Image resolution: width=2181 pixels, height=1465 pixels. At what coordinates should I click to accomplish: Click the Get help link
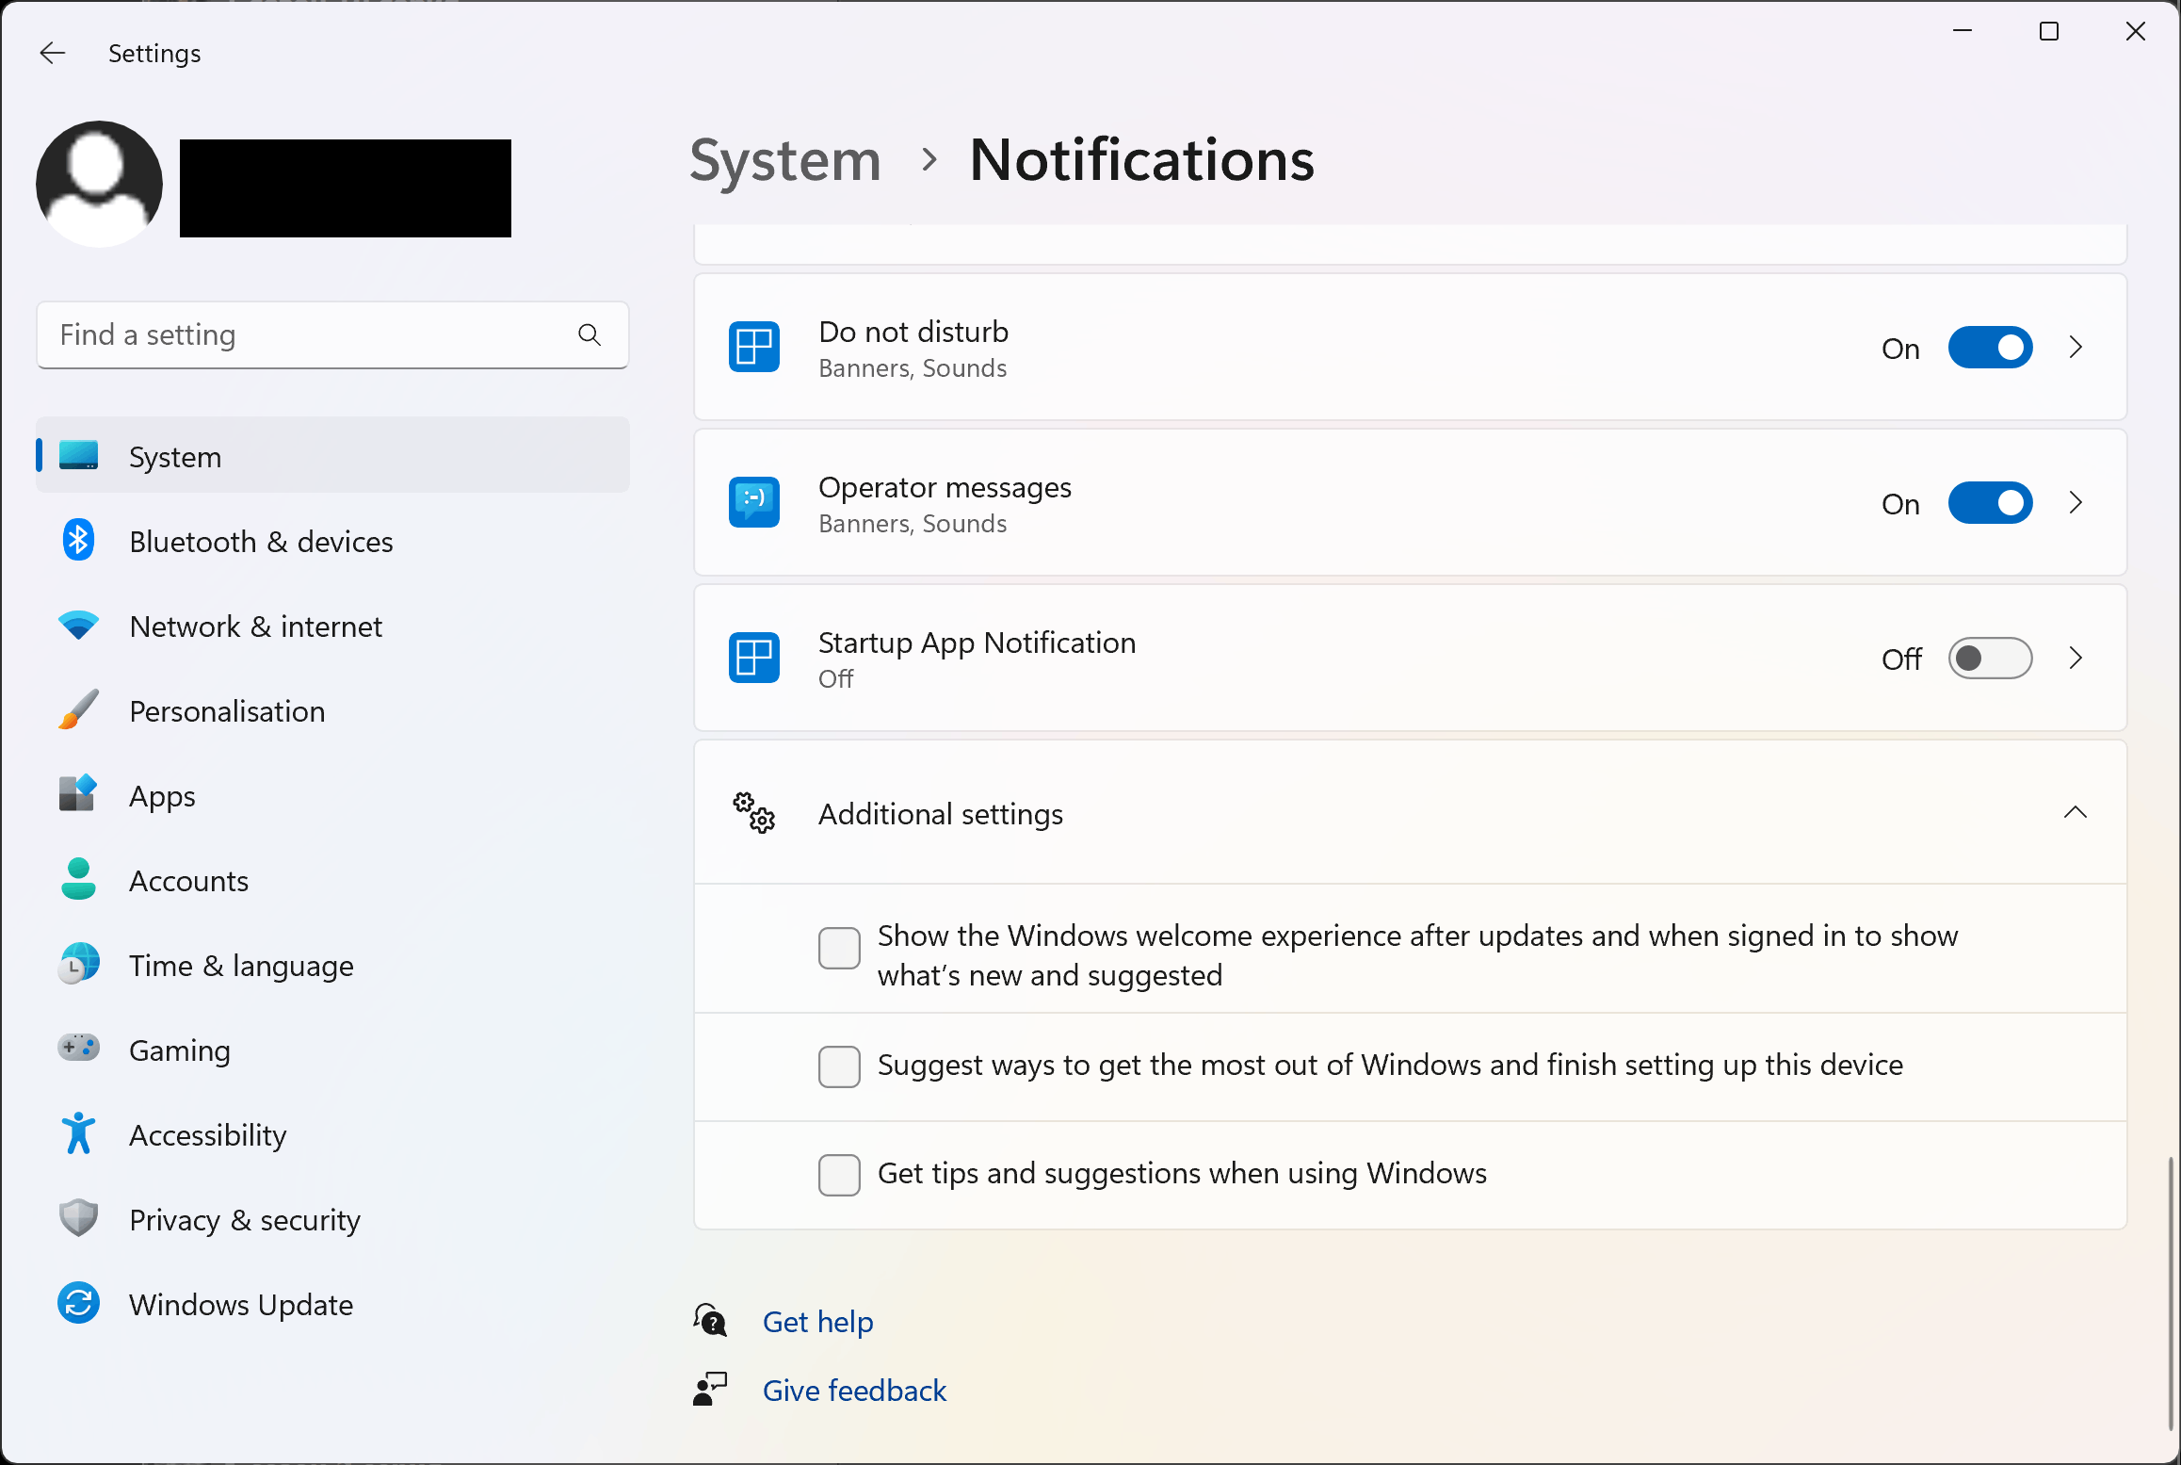click(x=817, y=1321)
